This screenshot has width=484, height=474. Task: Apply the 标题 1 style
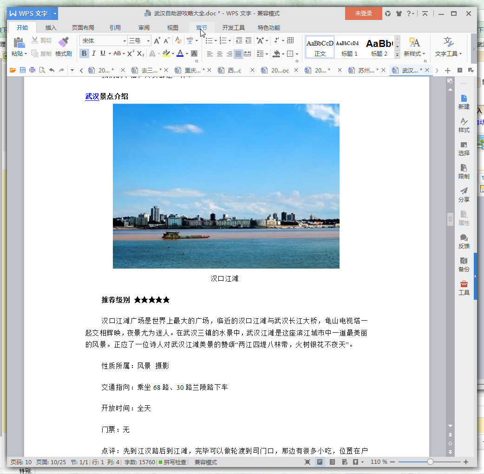point(348,47)
